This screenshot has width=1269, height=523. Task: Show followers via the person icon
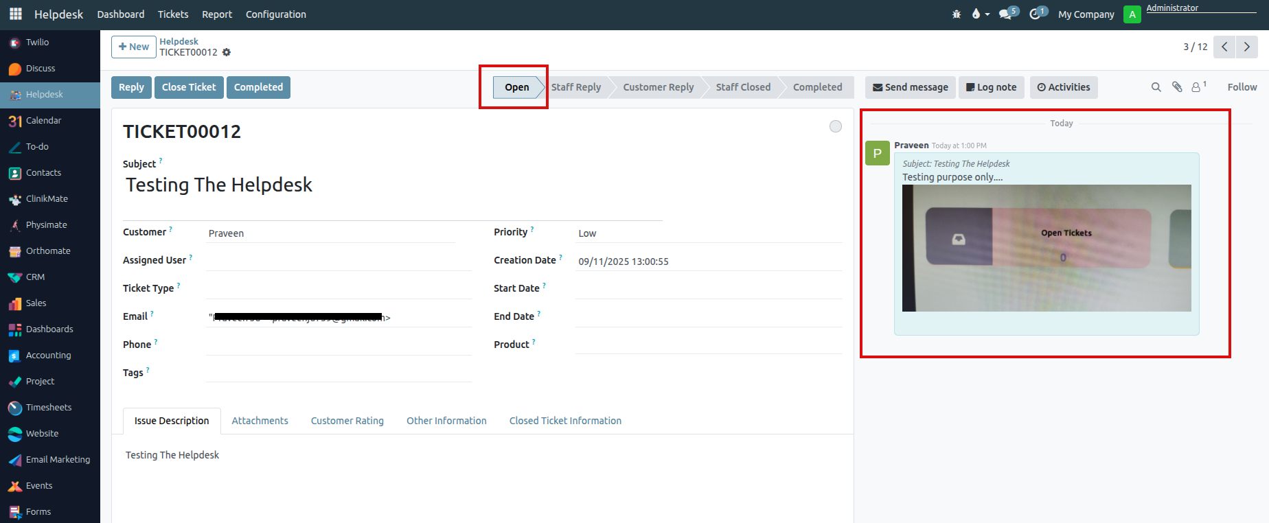coord(1197,87)
